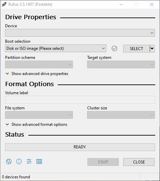160x181 pixels.
Task: Open the File system dropdown
Action: tap(39, 115)
